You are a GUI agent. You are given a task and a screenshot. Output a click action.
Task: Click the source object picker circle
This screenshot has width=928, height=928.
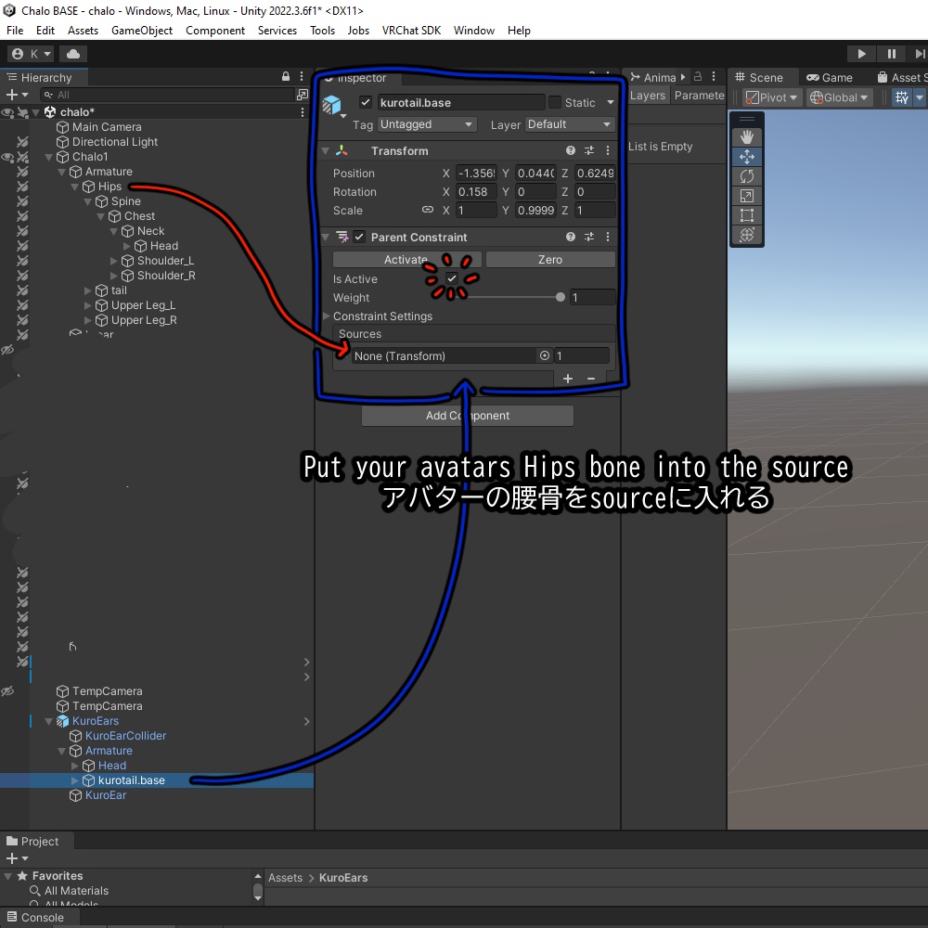(x=545, y=355)
